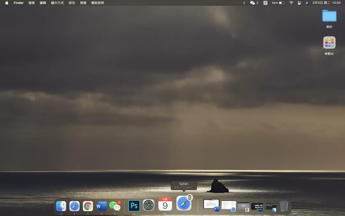
Task: Open the Wi-Fi status menu
Action: tap(291, 3)
